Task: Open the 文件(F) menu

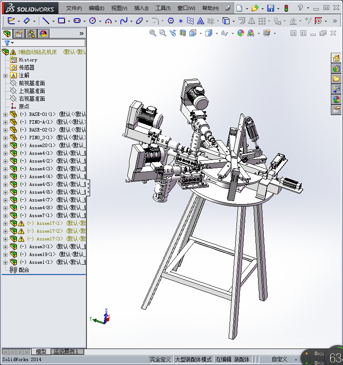Action: click(74, 8)
